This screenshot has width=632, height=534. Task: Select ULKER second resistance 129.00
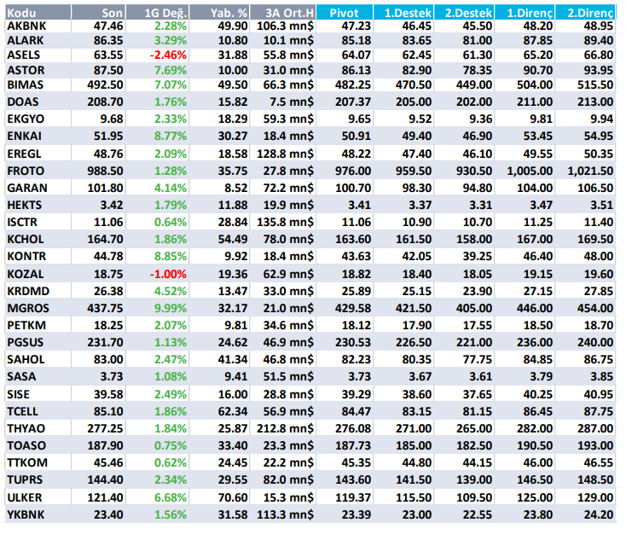(596, 496)
